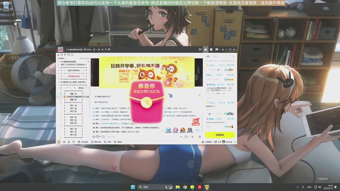Open the speaking mode dropdown

(x=62, y=59)
